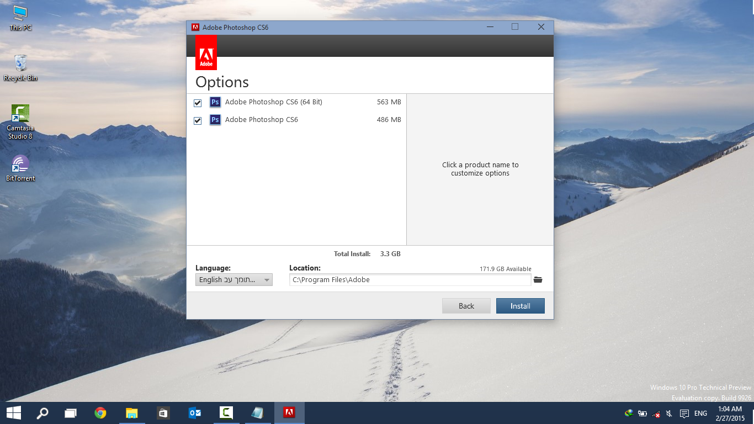This screenshot has width=754, height=424.
Task: Select product name Adobe Photoshop CS6 (64 Bit)
Action: (x=273, y=102)
